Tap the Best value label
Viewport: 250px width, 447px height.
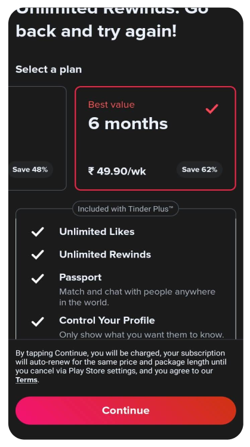point(112,105)
